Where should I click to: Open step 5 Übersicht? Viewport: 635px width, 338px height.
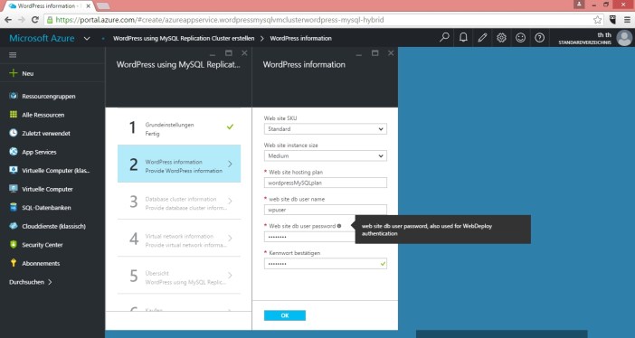pos(179,276)
